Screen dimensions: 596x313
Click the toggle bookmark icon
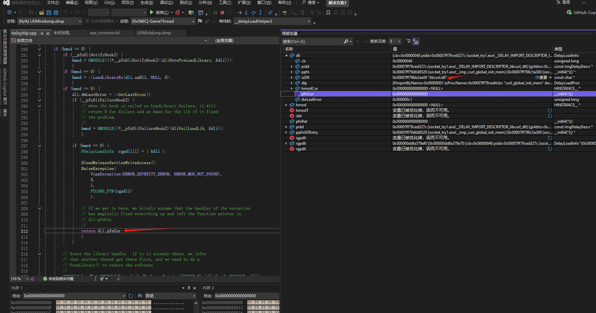tap(328, 13)
